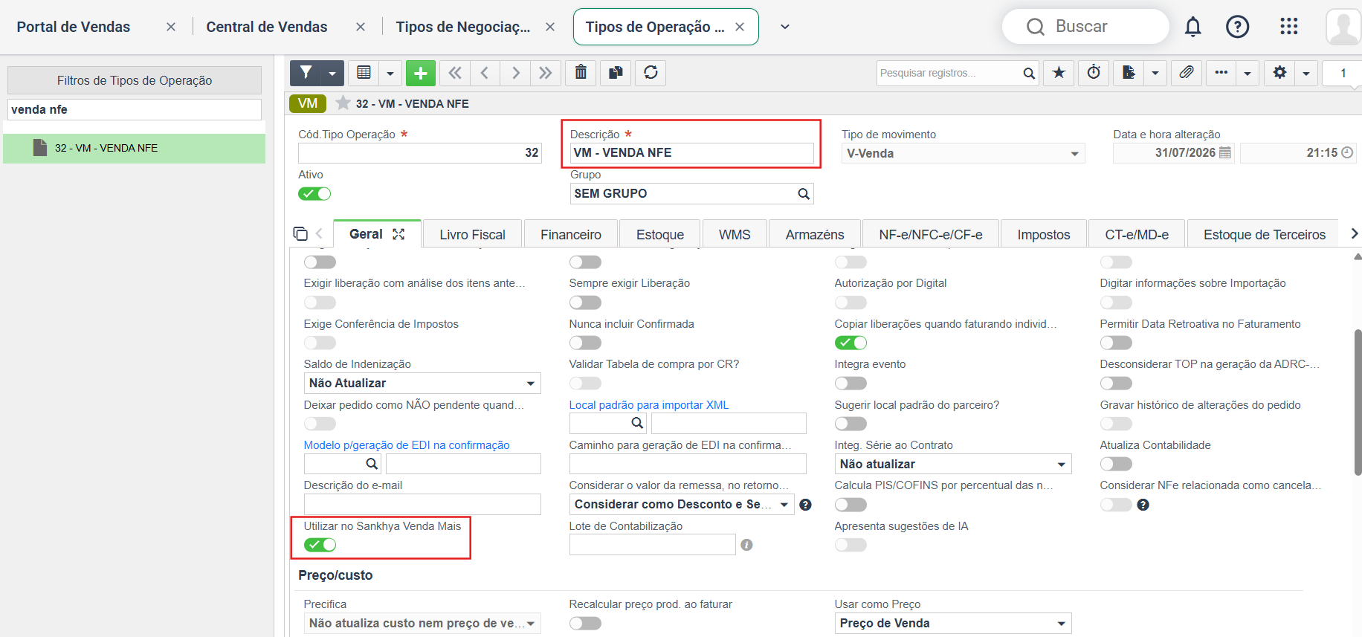Screen dimensions: 1362x637
Task: Follow Local padrão para importar XML link
Action: coord(648,405)
